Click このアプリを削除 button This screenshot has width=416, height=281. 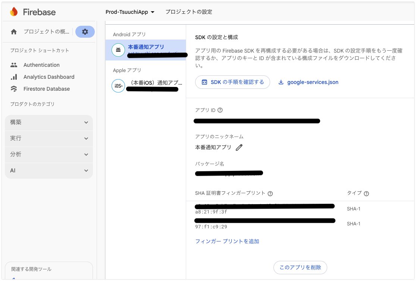pyautogui.click(x=300, y=268)
